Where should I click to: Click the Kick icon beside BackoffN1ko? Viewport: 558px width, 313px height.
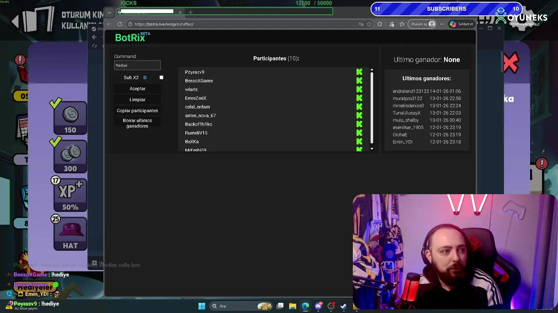[359, 124]
